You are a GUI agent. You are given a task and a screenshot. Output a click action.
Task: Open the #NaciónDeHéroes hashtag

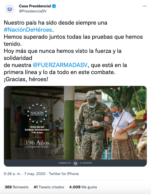tap(28, 30)
